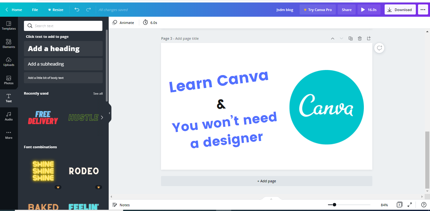Open the Help question mark

pos(424,205)
